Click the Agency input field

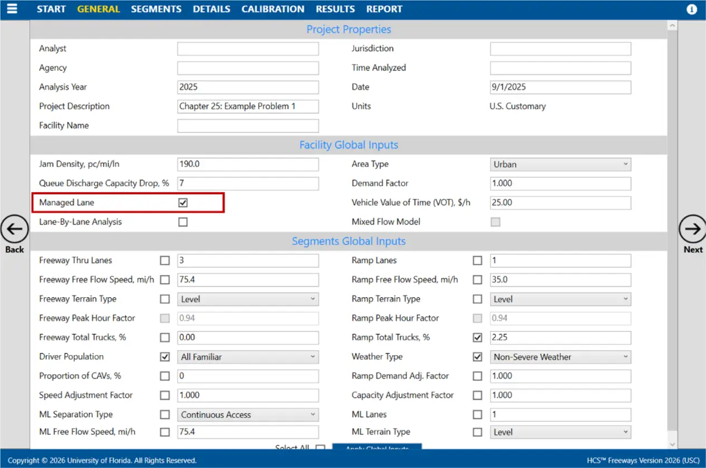click(248, 68)
